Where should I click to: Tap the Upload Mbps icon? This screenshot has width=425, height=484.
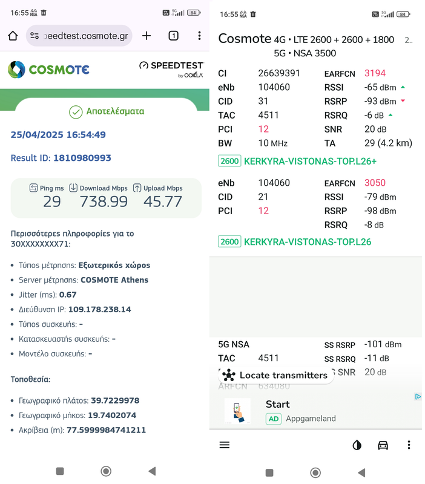point(137,188)
